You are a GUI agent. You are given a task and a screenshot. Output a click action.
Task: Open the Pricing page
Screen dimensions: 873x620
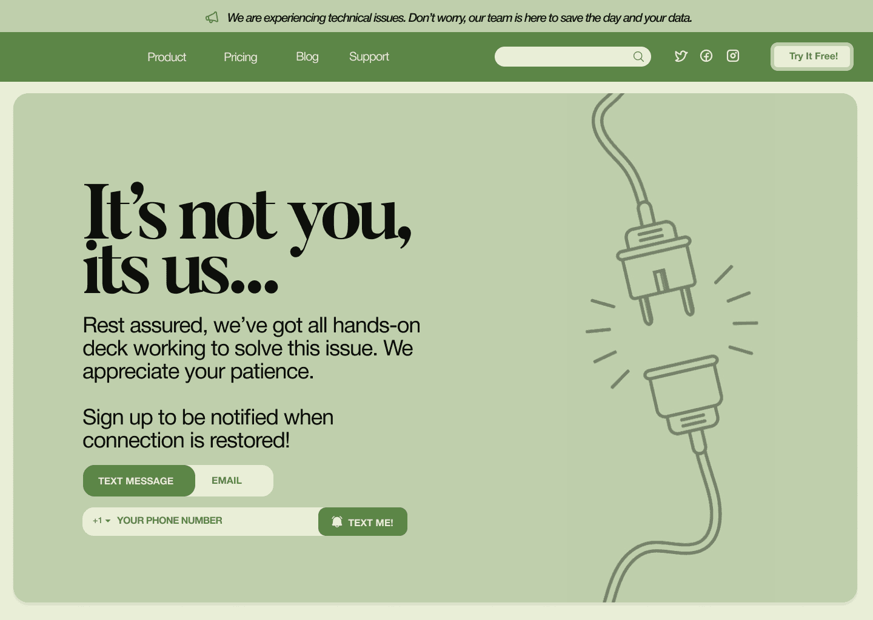pos(241,57)
